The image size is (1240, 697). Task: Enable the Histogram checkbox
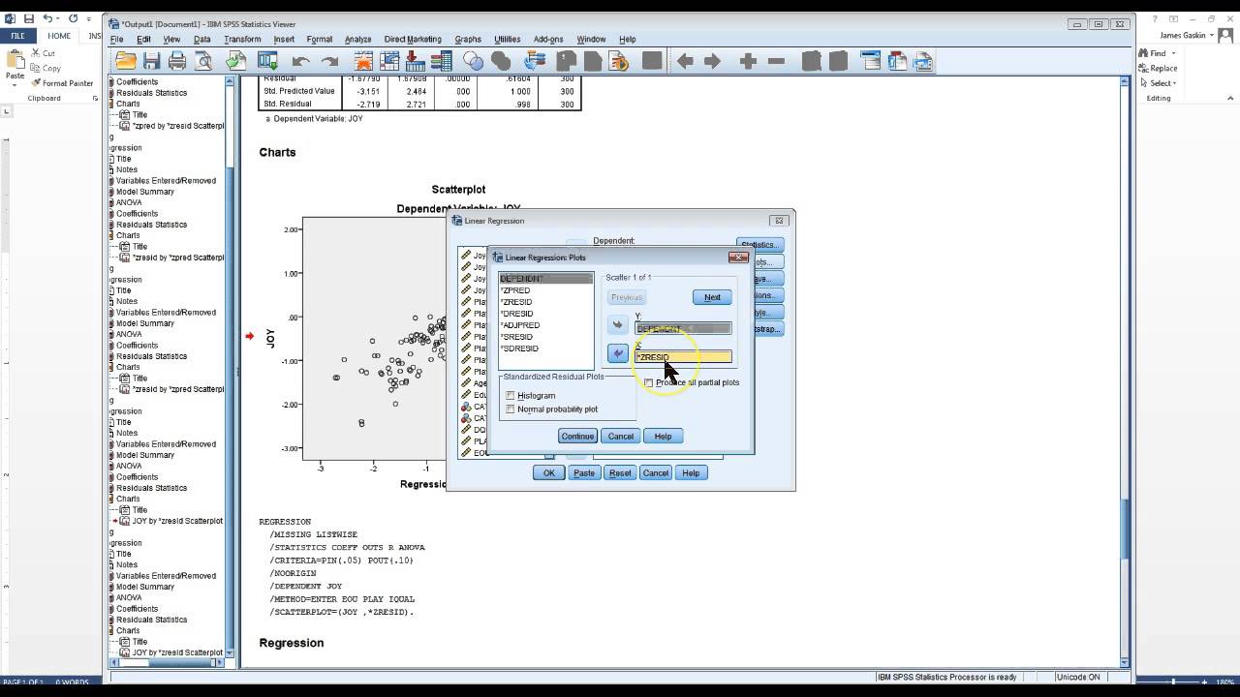511,396
